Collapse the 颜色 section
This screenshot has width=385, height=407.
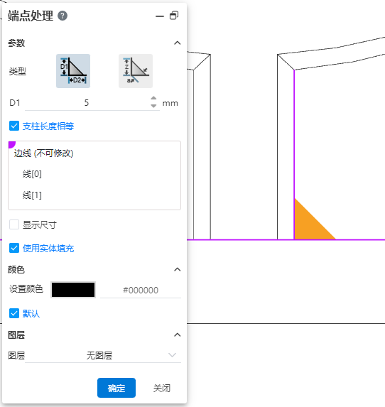point(178,269)
